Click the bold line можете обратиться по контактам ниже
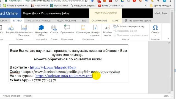The width and height of the screenshot is (176, 99). [68, 59]
